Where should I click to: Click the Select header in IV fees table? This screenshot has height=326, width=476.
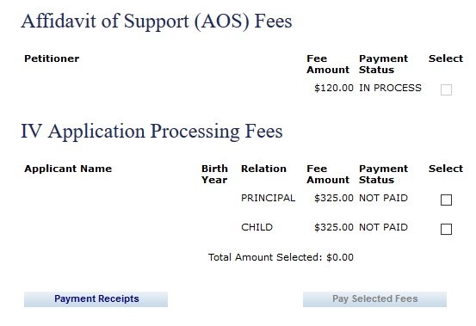[446, 169]
